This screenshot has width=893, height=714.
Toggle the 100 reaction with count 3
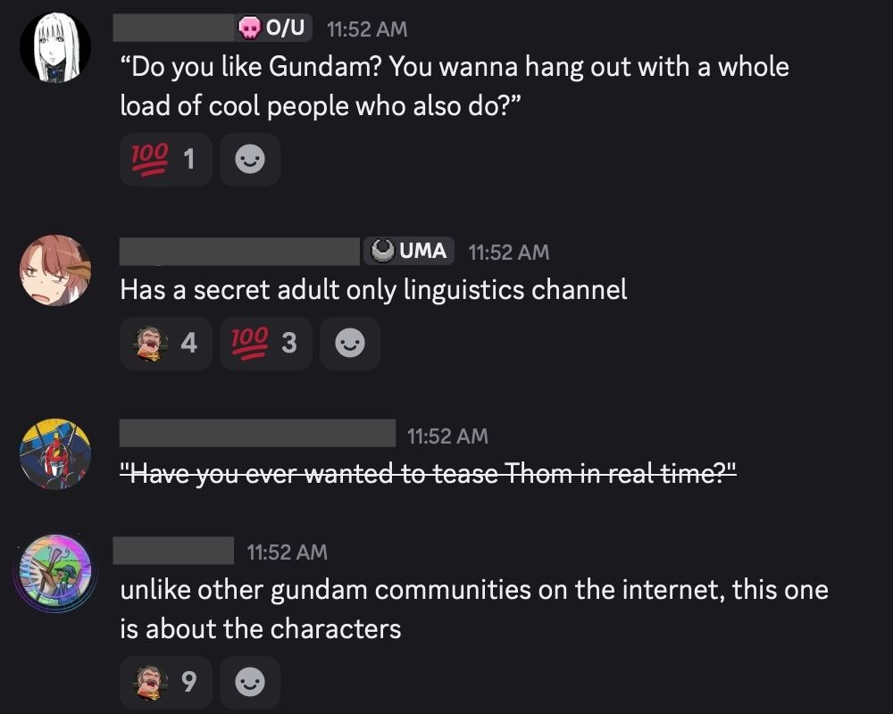(x=266, y=344)
